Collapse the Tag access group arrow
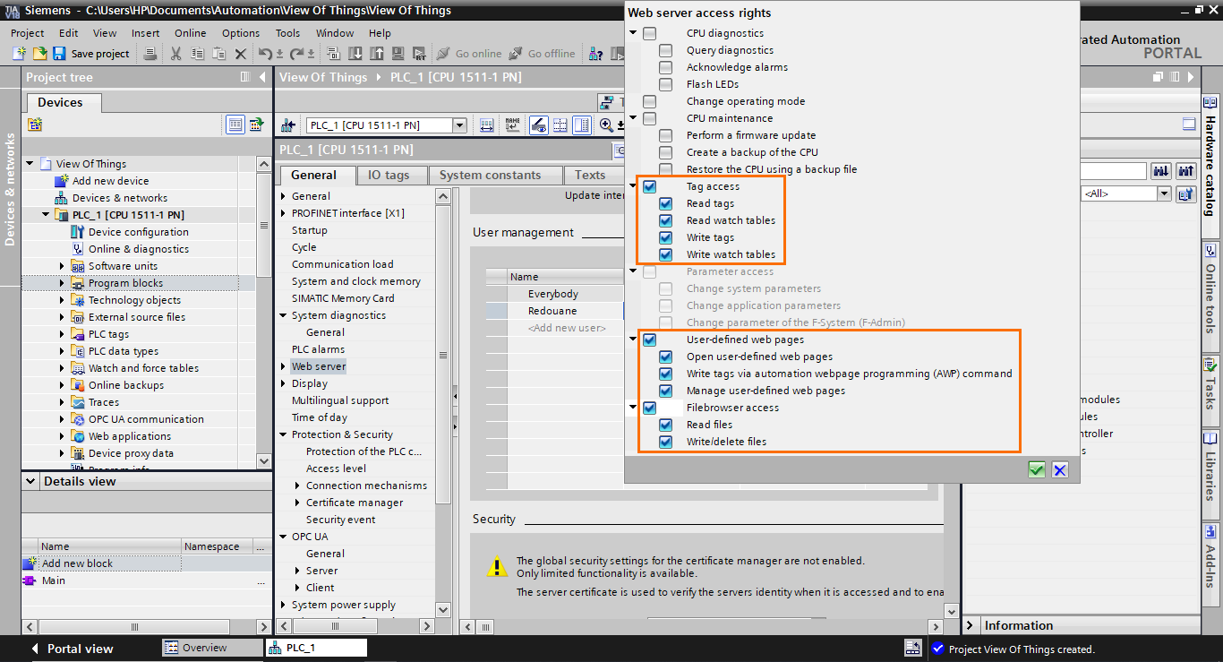 pos(633,186)
